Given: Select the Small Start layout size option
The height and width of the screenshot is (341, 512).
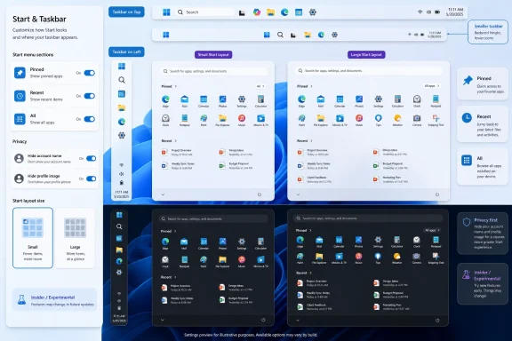Looking at the screenshot, I should [33, 238].
